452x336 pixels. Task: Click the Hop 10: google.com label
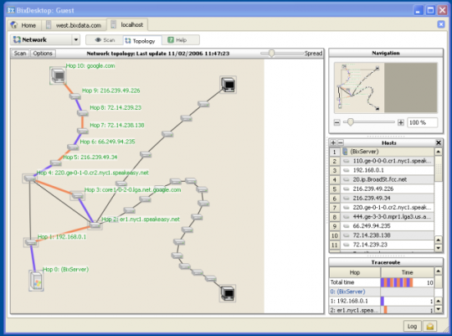coord(90,66)
